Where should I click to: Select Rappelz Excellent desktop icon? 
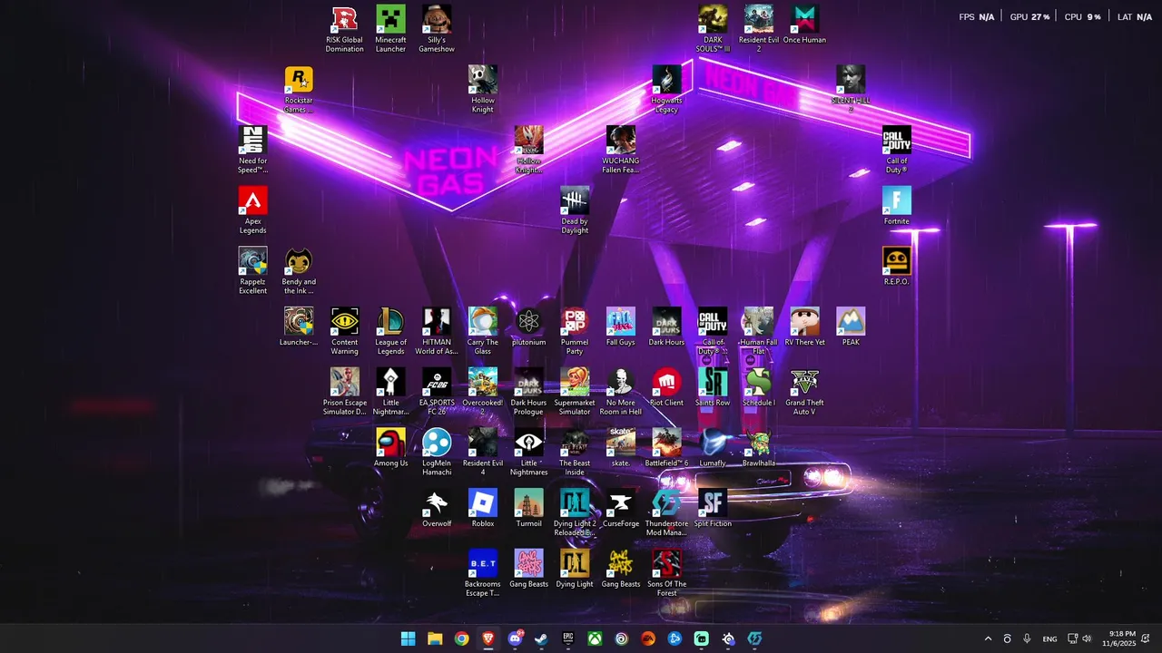coord(252,270)
